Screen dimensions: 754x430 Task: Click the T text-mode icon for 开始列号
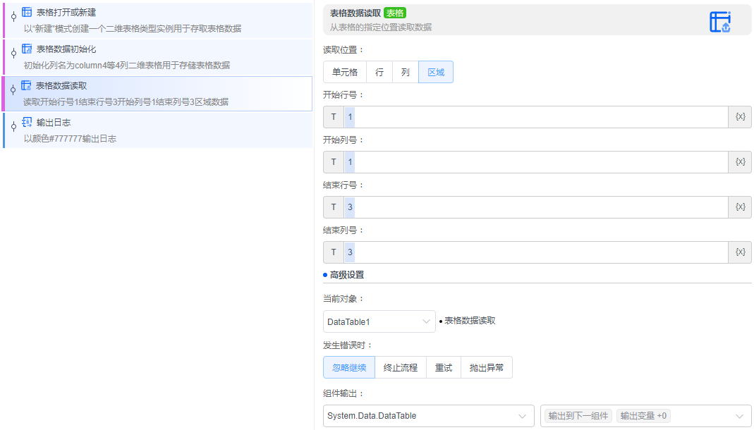(333, 161)
